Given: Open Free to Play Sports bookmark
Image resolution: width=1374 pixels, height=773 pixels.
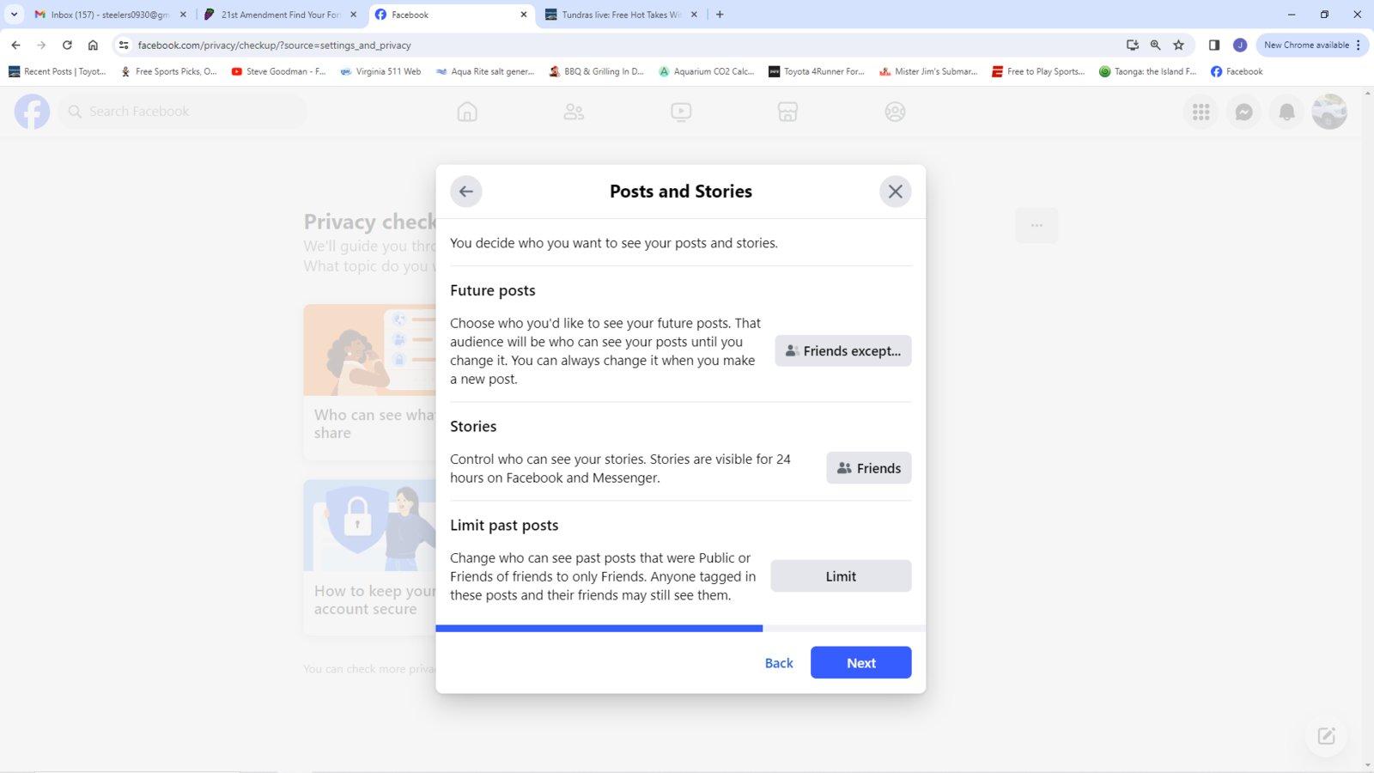Looking at the screenshot, I should pyautogui.click(x=1038, y=71).
